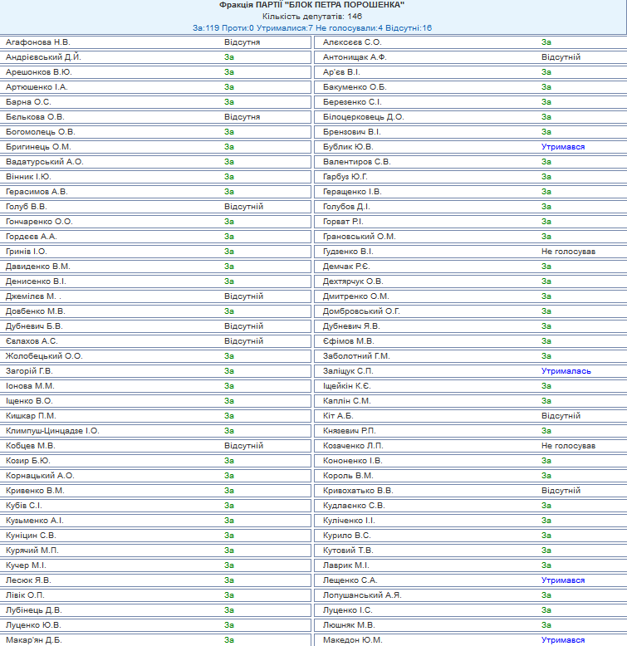Select Климпуш-Цинцадзе І.О. entry

52,431
